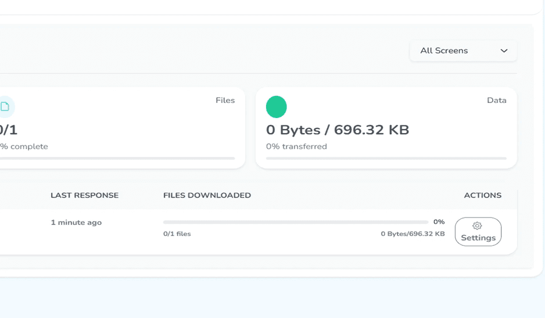Screen dimensions: 545x318
Task: Click the green circle icon in Data card
Action: [x=277, y=107]
